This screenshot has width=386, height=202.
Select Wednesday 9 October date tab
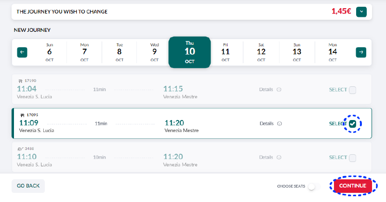pos(154,52)
